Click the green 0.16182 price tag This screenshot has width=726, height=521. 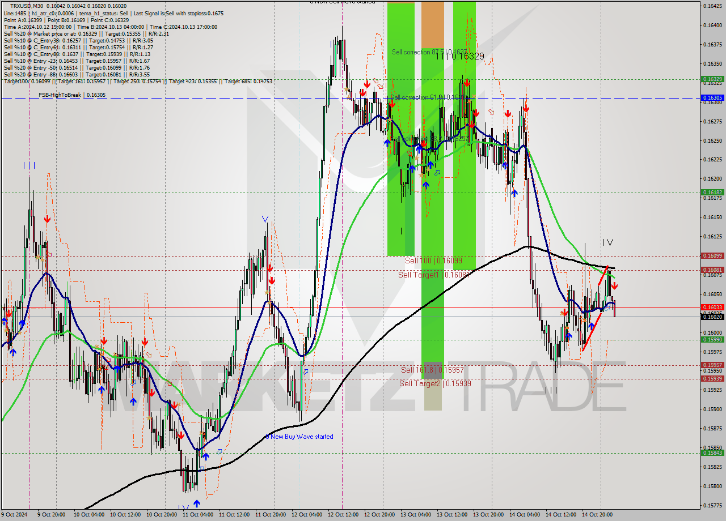point(712,193)
